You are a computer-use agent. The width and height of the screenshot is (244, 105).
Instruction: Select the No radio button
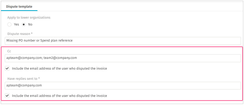pyautogui.click(x=24, y=24)
